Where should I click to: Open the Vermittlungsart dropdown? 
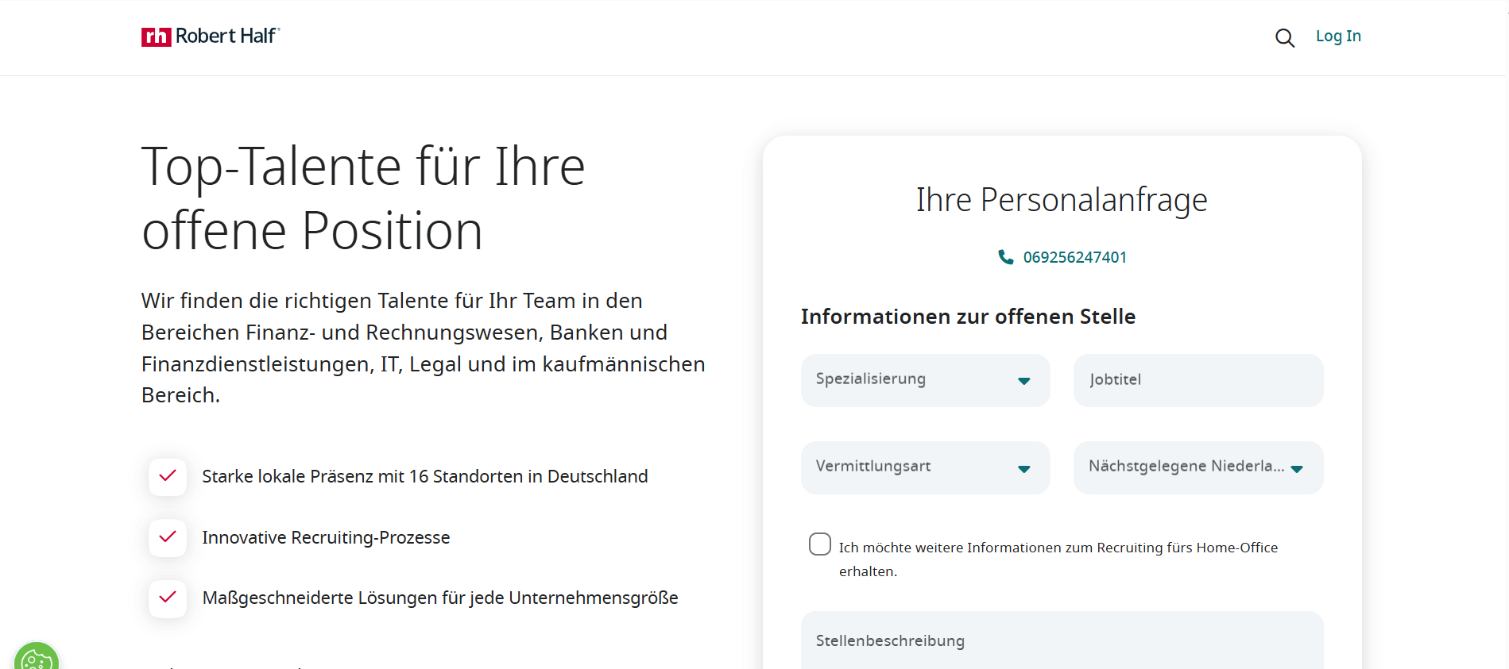925,467
